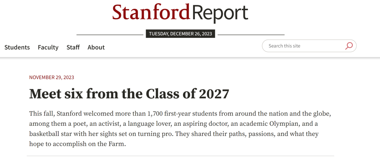The height and width of the screenshot is (158, 380).
Task: Go to the Staff section
Action: click(73, 47)
